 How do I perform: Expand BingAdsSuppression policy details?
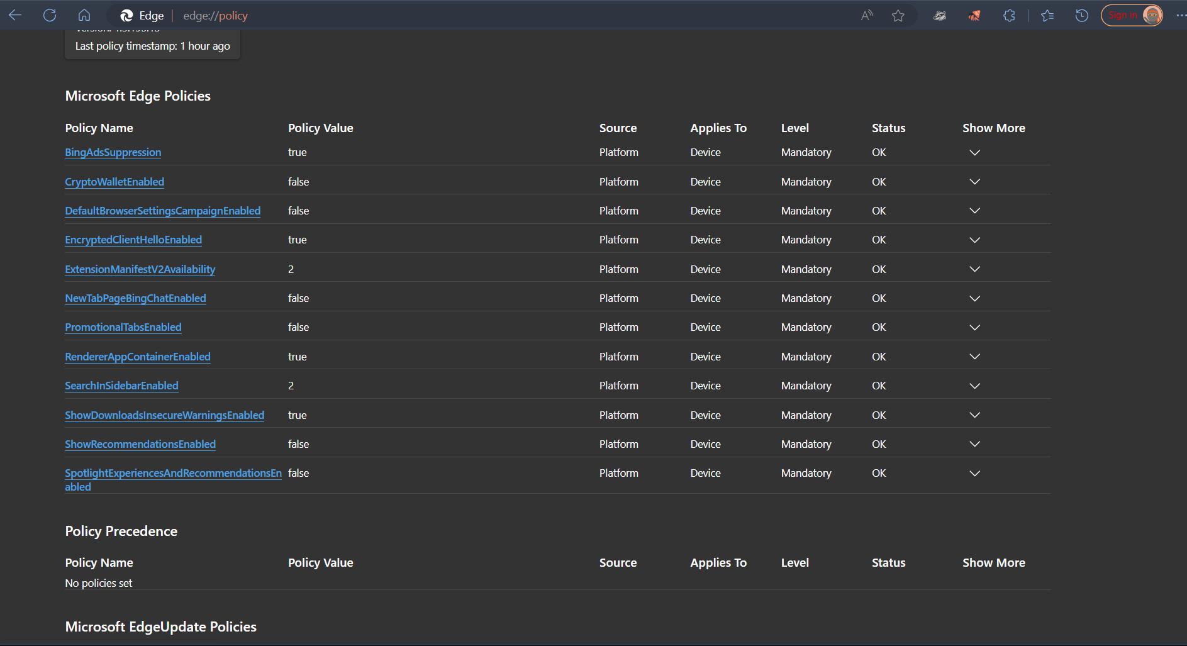click(974, 153)
